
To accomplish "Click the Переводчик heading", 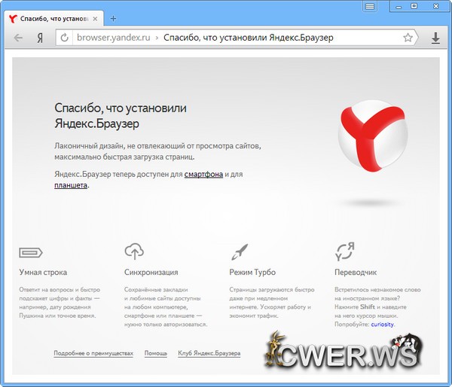I will [356, 273].
